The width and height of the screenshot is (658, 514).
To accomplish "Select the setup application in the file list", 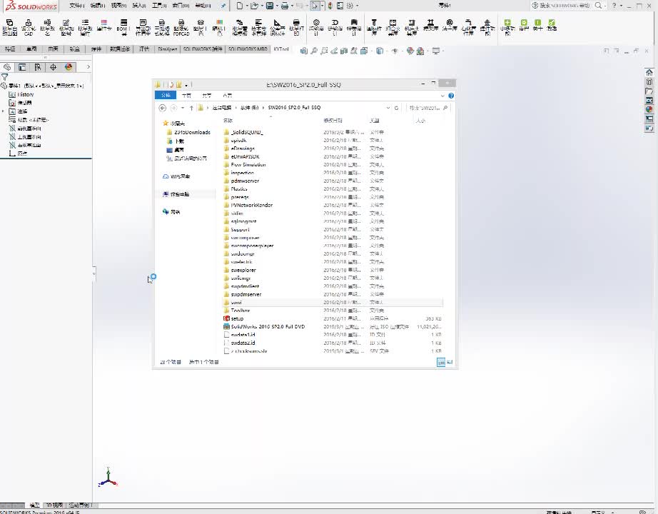I will (x=236, y=319).
